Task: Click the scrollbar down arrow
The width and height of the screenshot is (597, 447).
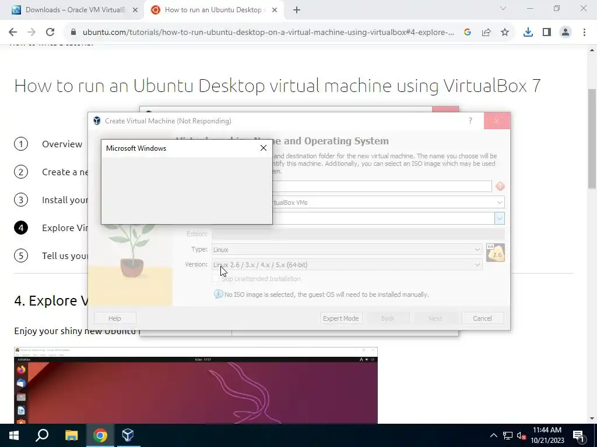Action: click(x=592, y=418)
